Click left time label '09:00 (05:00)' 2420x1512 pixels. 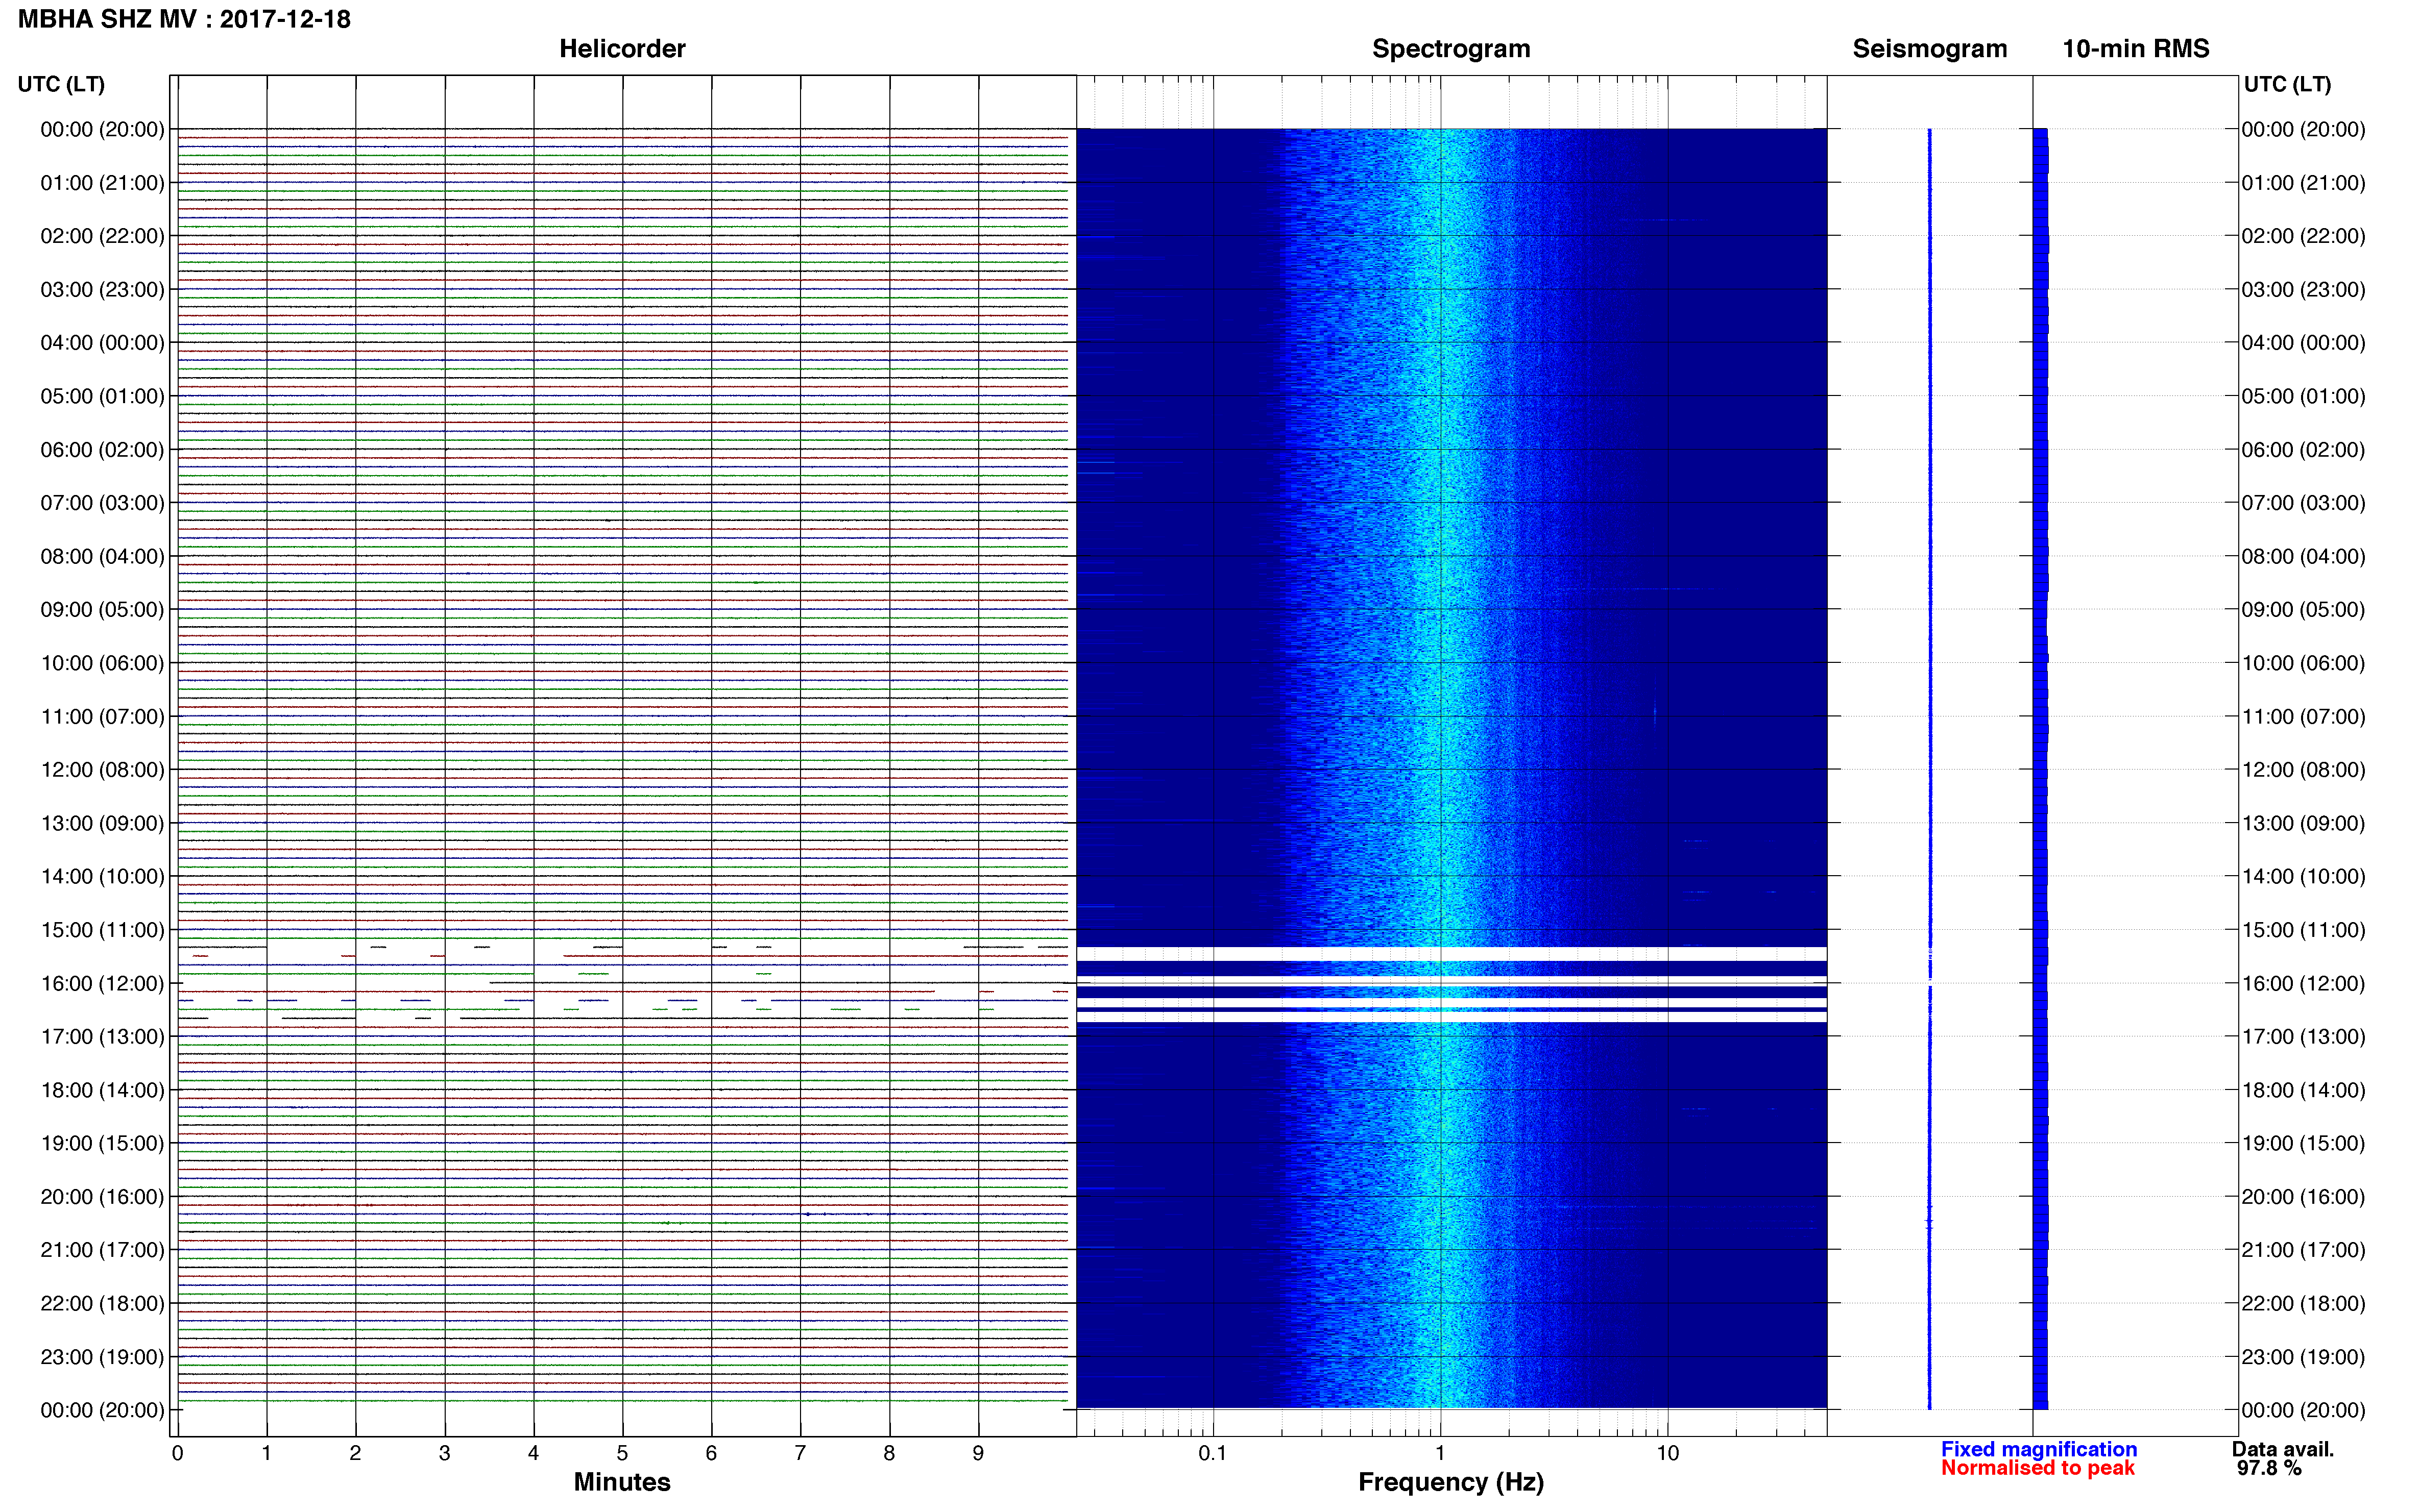(x=102, y=610)
